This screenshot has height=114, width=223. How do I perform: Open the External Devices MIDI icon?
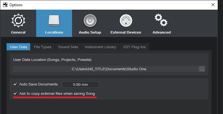(x=126, y=21)
